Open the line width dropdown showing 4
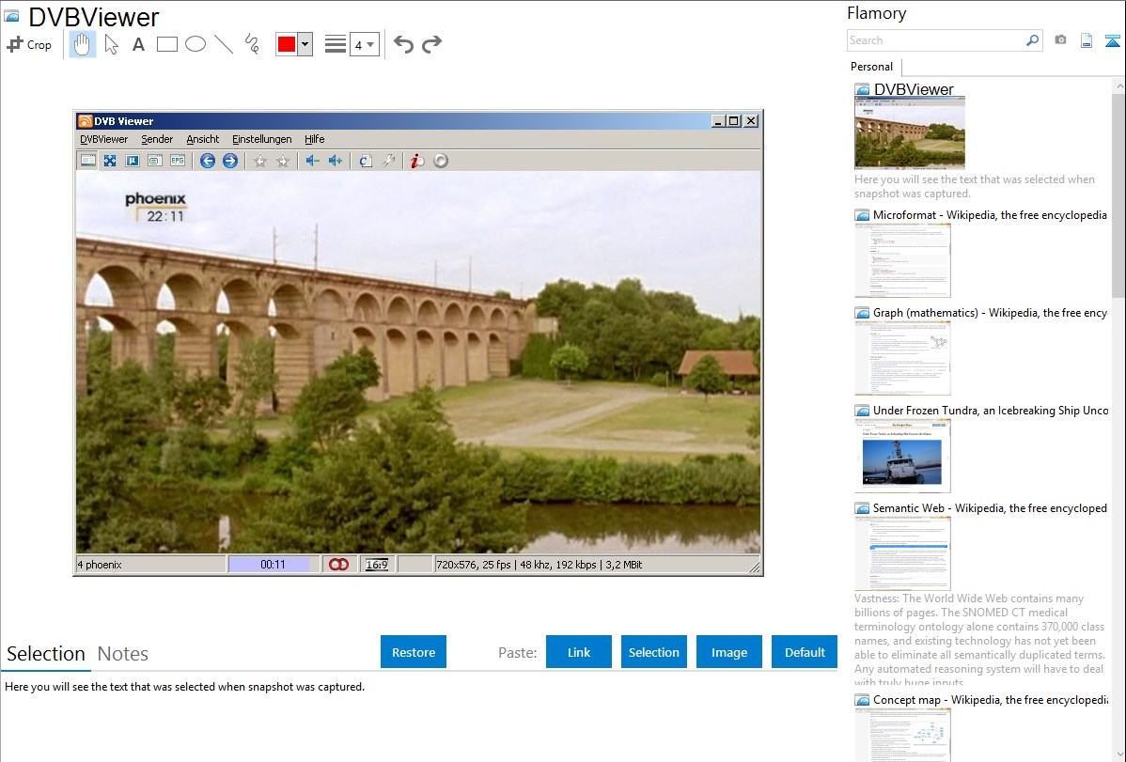Screen dimensions: 1126x762 tap(365, 44)
